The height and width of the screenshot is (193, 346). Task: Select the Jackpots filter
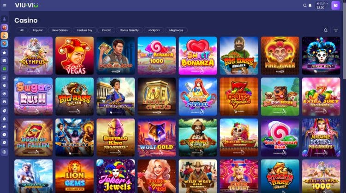[x=154, y=30]
